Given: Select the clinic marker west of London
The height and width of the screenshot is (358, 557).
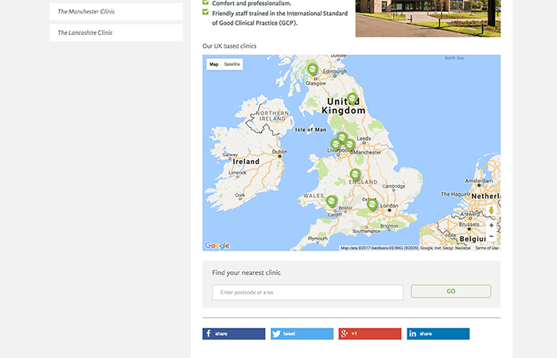Looking at the screenshot, I should pos(372,205).
